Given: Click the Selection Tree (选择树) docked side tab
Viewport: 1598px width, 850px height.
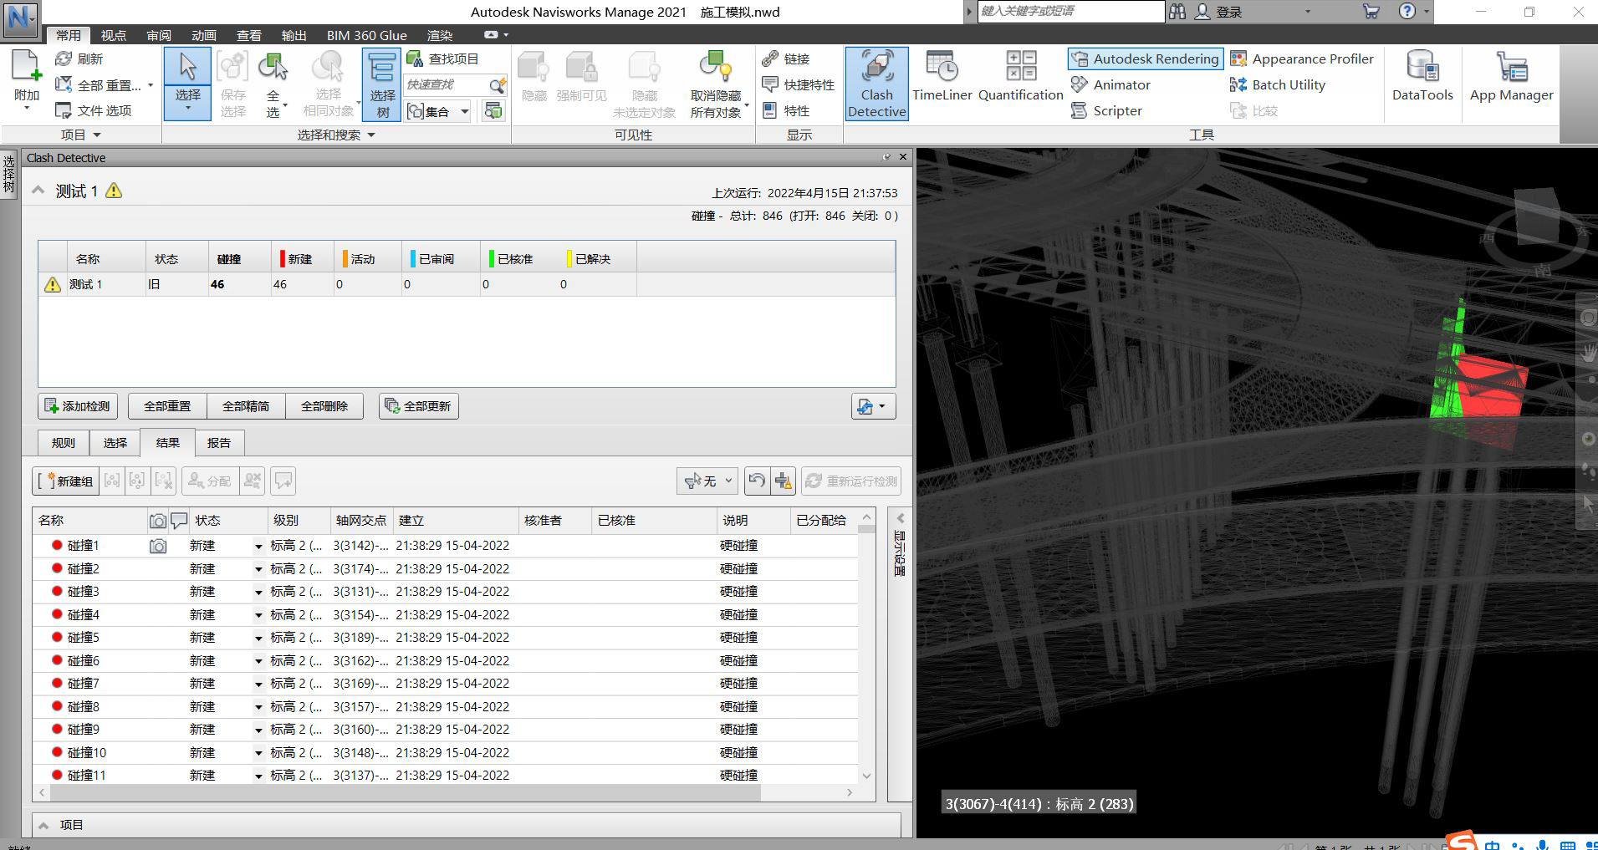Looking at the screenshot, I should 8,174.
